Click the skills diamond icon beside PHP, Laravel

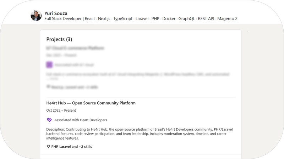pyautogui.click(x=48, y=146)
